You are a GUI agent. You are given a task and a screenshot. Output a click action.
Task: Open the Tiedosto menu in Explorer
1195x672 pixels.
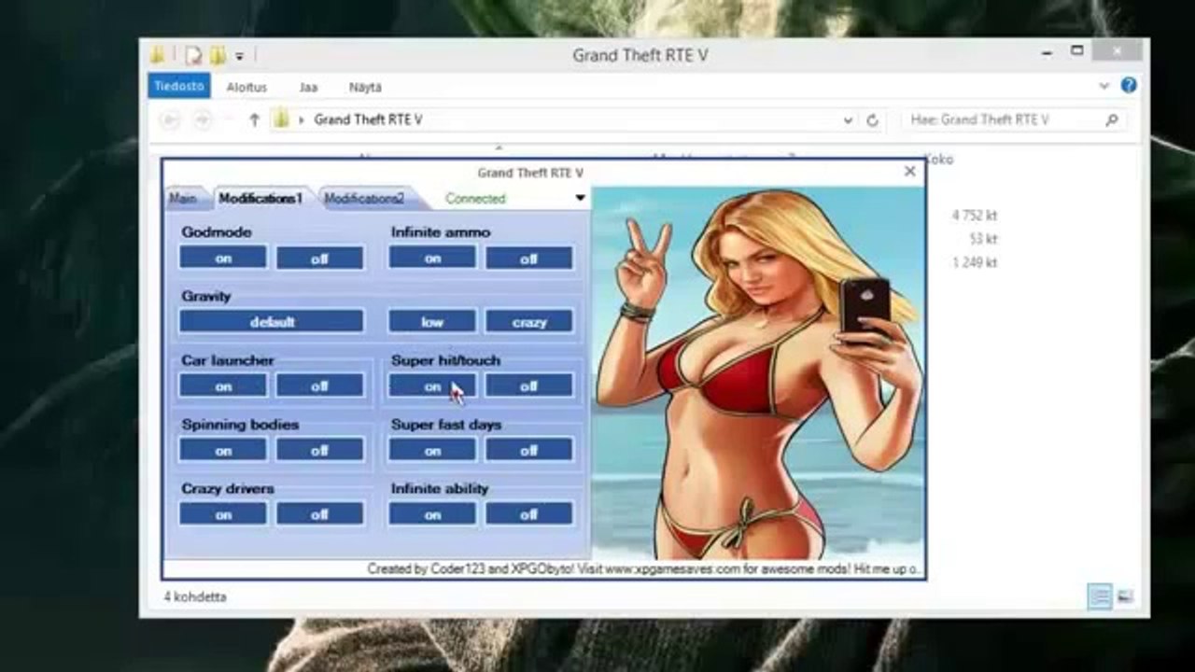178,86
